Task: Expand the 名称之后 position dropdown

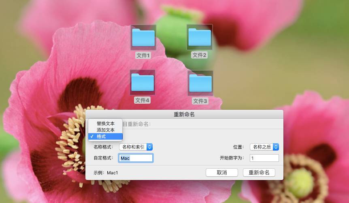Action: click(x=264, y=147)
